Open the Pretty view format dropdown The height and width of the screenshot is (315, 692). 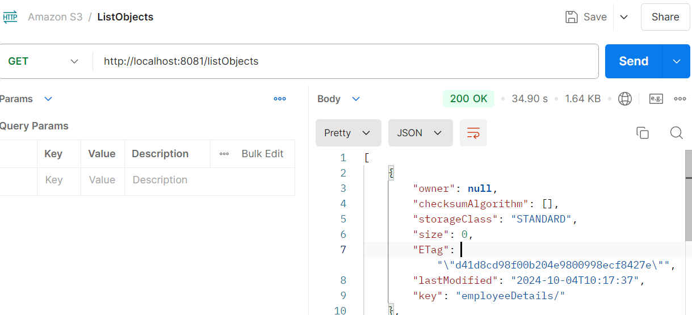pos(347,133)
